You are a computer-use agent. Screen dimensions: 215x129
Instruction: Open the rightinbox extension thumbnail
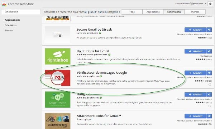coord(58,56)
